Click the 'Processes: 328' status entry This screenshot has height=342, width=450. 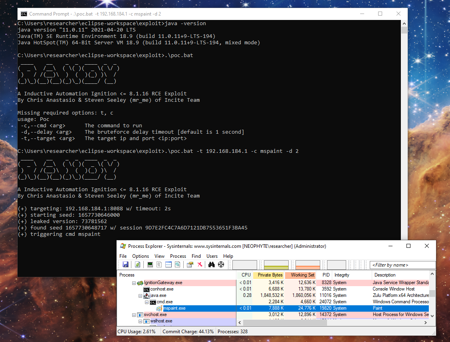[232, 331]
